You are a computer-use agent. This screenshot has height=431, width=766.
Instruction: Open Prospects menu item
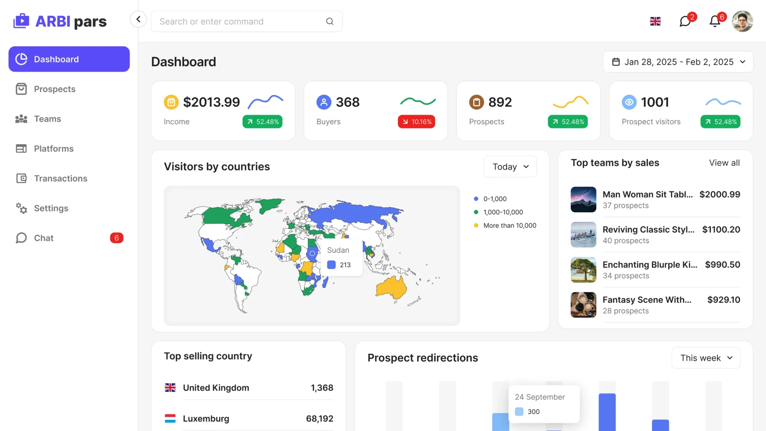69,89
